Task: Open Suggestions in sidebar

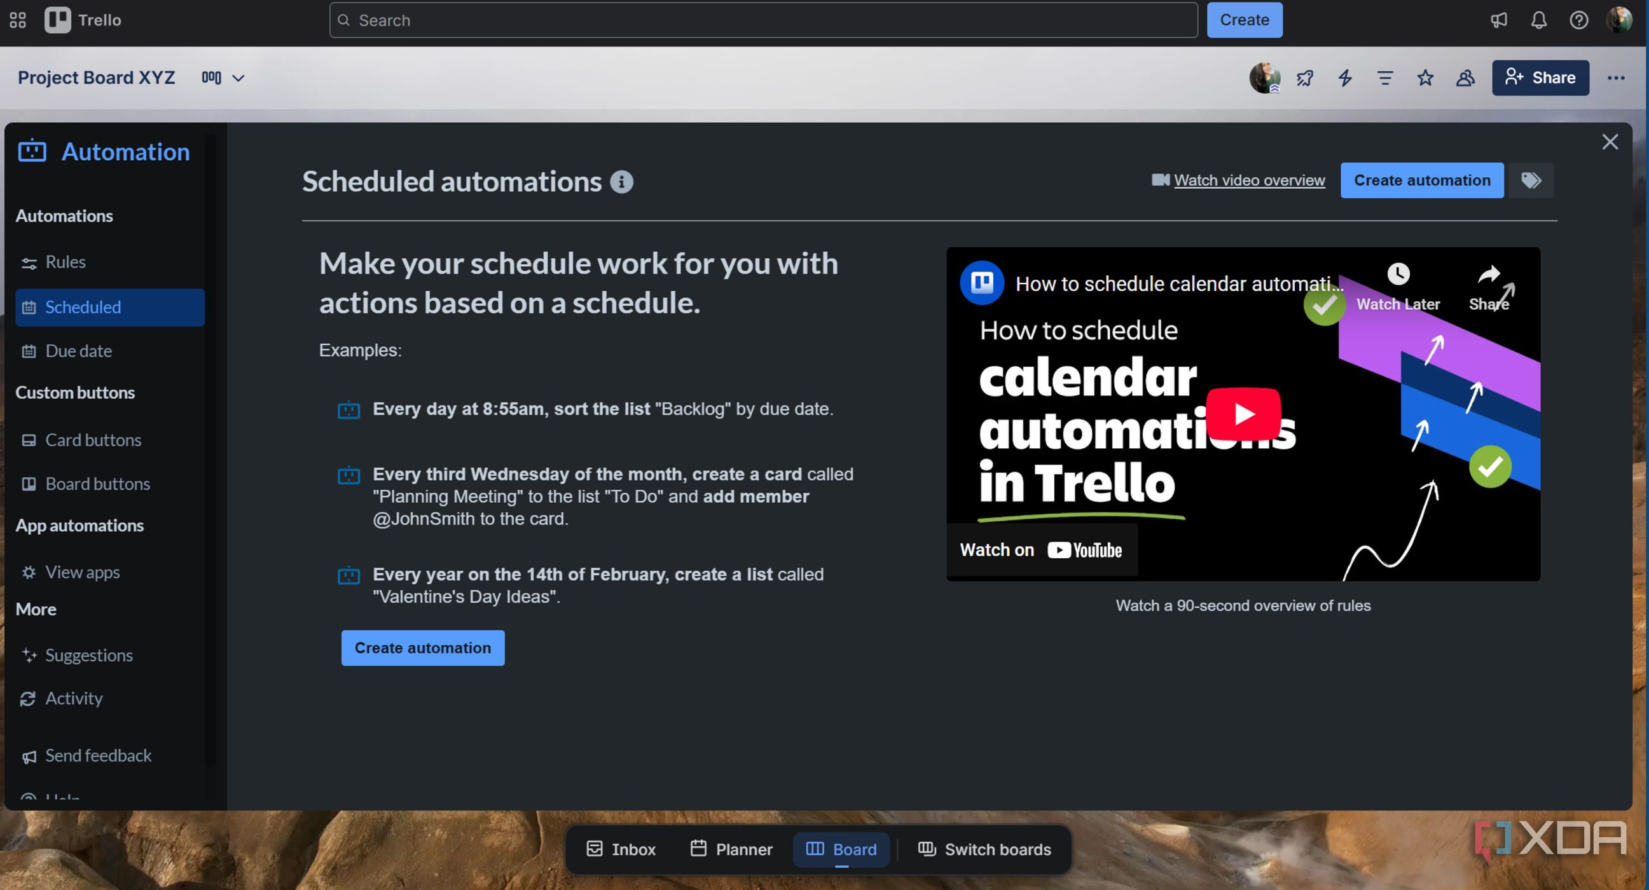Action: pyautogui.click(x=109, y=656)
